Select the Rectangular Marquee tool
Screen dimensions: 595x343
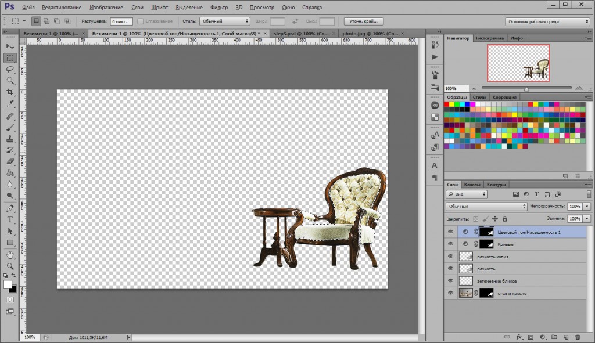10,58
